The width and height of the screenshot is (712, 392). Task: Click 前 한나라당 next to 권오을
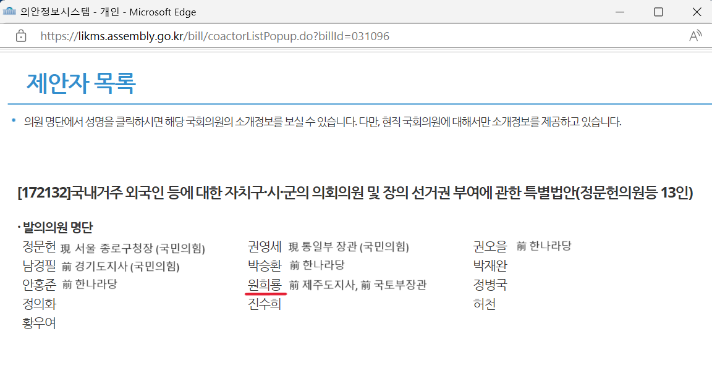(x=544, y=246)
